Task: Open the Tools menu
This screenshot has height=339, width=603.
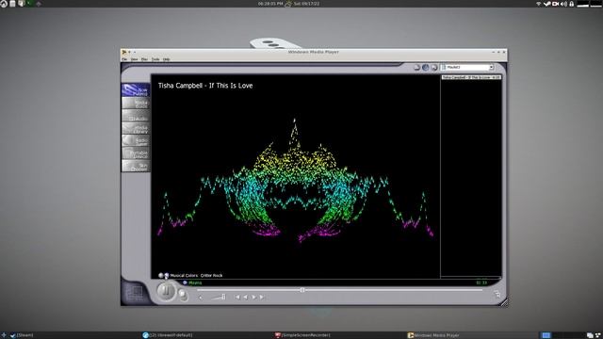Action: coord(155,59)
